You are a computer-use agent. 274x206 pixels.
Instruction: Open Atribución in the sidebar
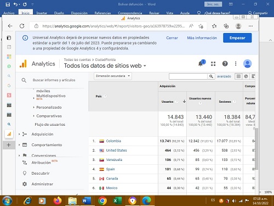click(41, 163)
